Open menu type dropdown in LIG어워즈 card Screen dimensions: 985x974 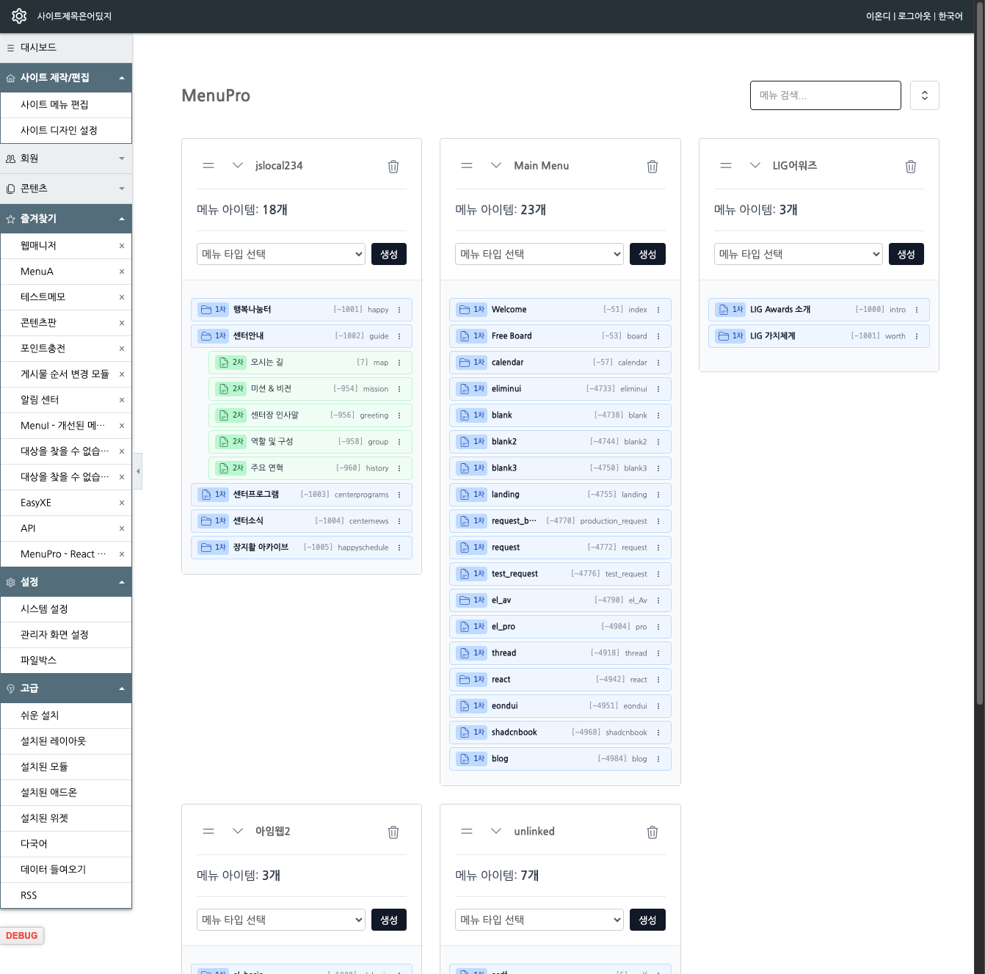pos(798,254)
